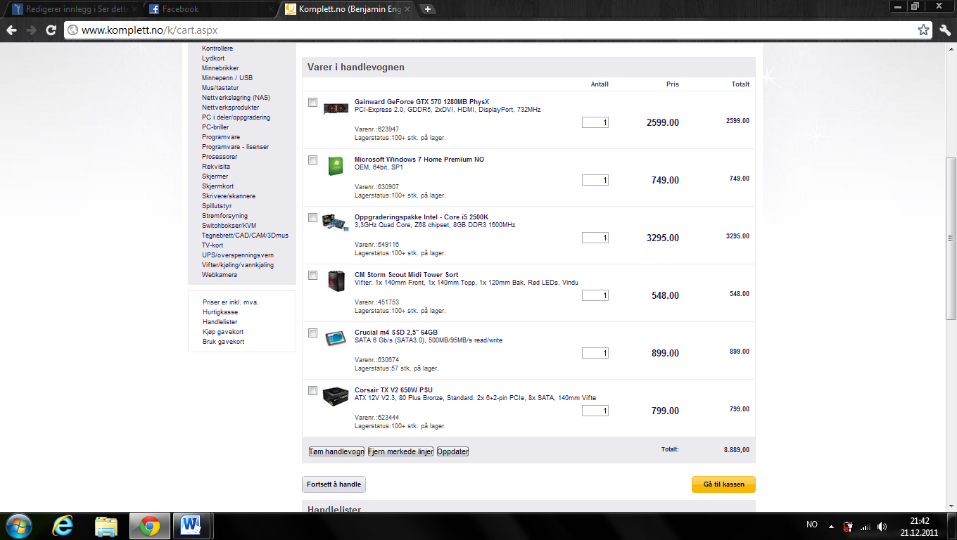The height and width of the screenshot is (540, 957).
Task: Click quantity field for Corsair TX V2 PSU
Action: coord(595,411)
